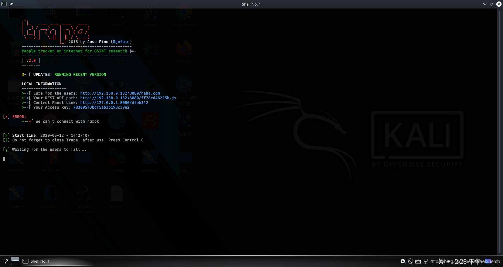Click the @jofpin author handle

[121, 42]
